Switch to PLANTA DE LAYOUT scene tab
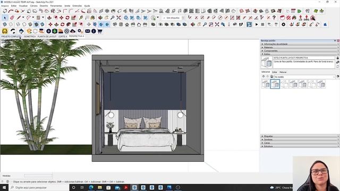Viewport: 340px width, 191px height. [x=47, y=37]
